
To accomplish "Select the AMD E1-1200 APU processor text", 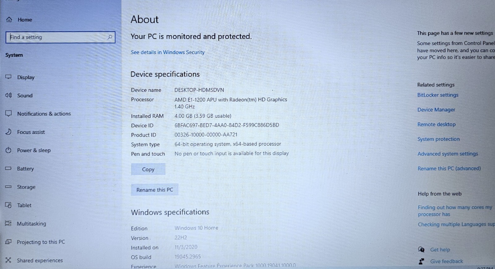I will pos(231,103).
